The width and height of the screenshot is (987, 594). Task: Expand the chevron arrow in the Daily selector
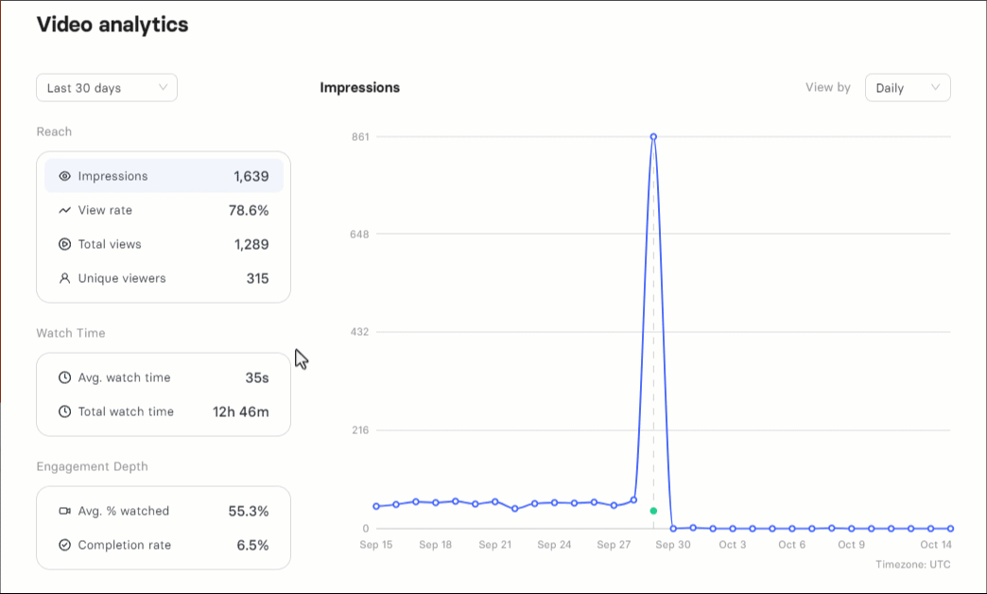click(936, 88)
